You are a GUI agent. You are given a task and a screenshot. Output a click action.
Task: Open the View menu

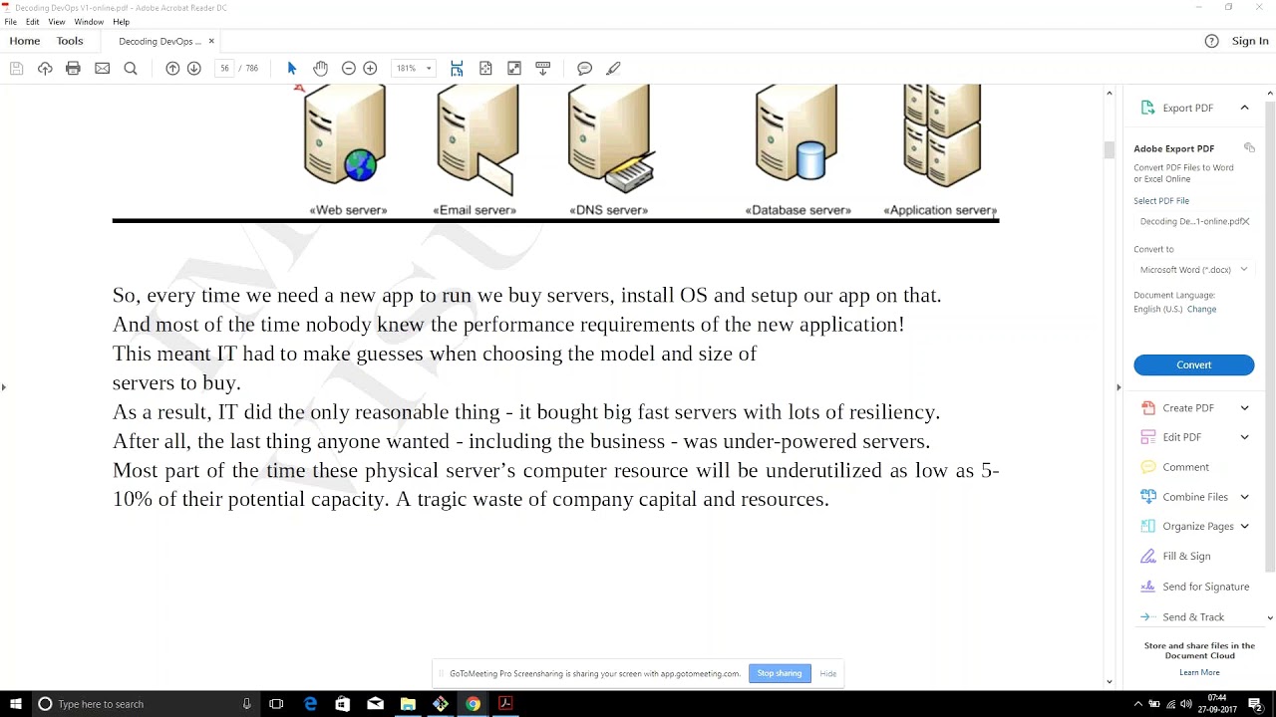click(57, 22)
